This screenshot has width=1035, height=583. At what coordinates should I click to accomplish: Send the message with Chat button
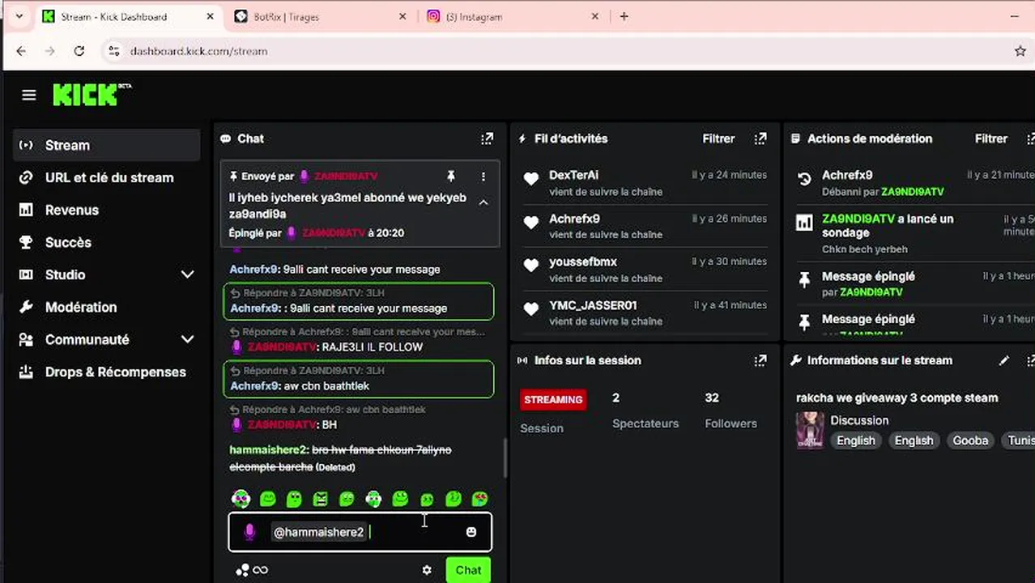468,570
